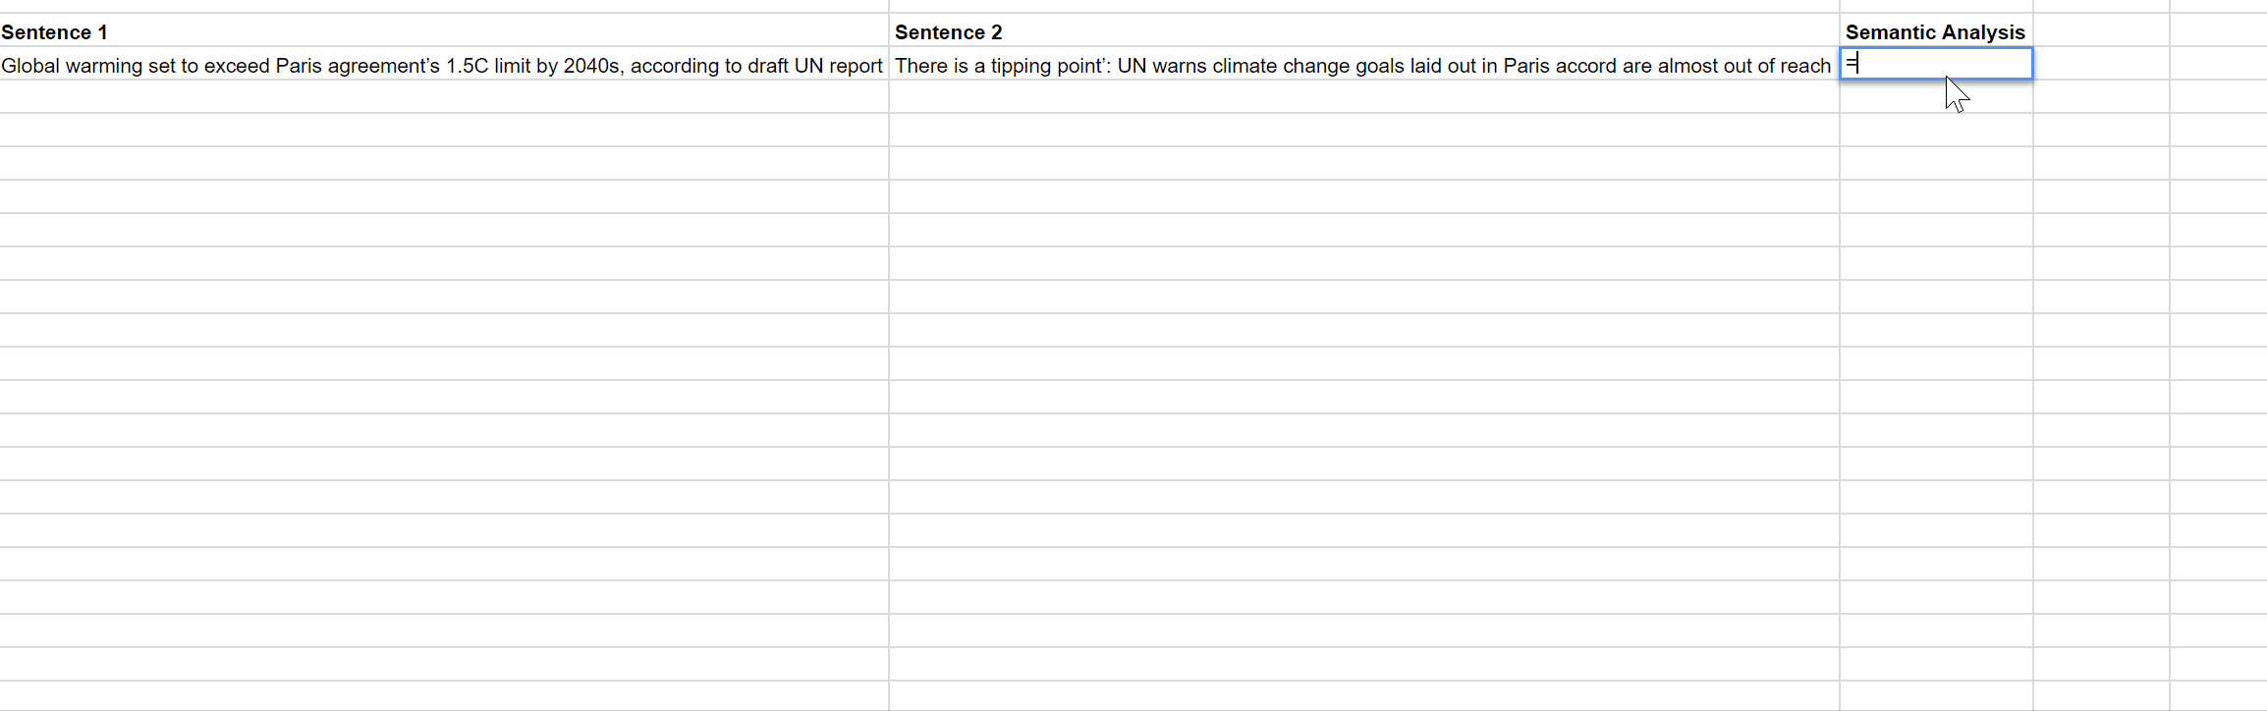Image resolution: width=2267 pixels, height=711 pixels.
Task: Select empty cell right of "Semantic Analysis" header
Action: pyautogui.click(x=2101, y=31)
